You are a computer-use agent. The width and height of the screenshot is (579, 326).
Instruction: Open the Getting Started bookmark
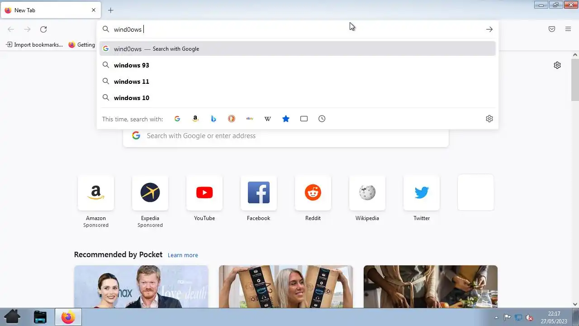tap(81, 45)
